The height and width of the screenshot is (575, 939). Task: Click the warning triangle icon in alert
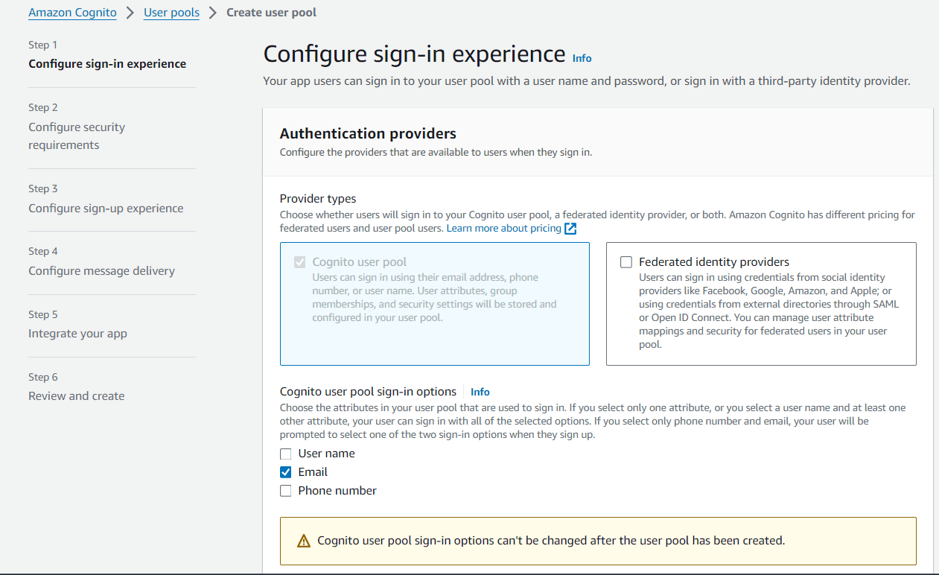click(303, 541)
